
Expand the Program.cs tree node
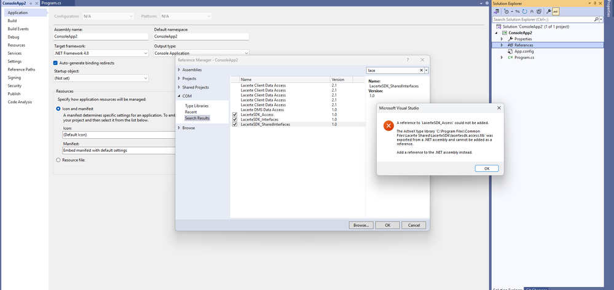pos(502,58)
